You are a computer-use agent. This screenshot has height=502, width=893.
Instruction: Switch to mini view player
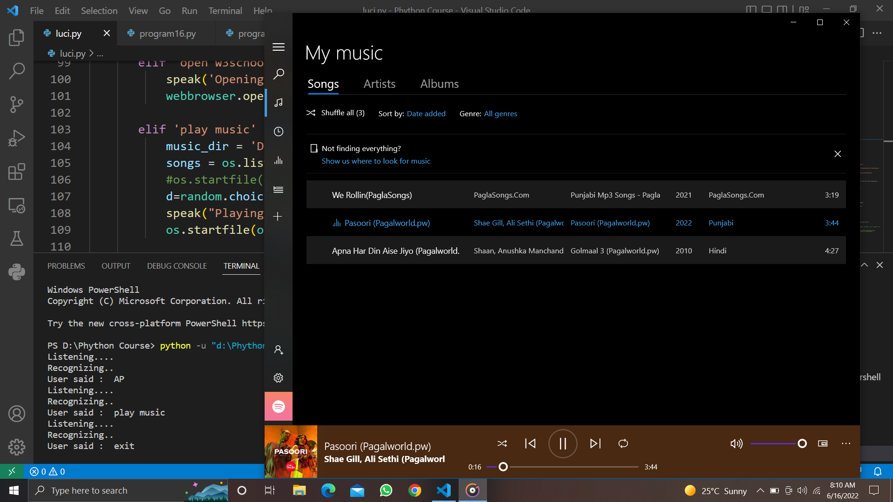coord(823,443)
